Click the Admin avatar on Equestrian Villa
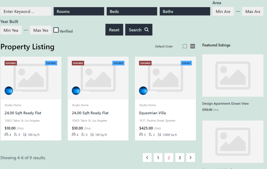The height and width of the screenshot is (169, 267). tap(143, 91)
